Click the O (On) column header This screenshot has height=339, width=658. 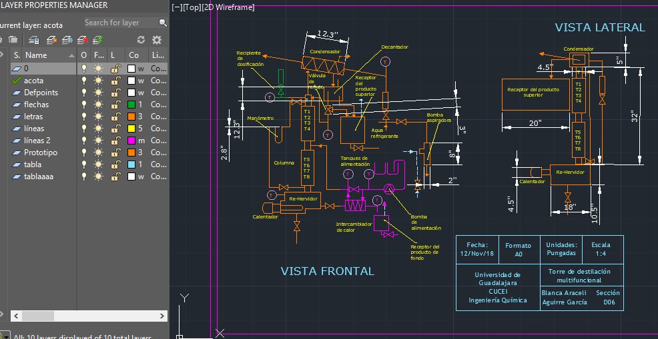(84, 55)
